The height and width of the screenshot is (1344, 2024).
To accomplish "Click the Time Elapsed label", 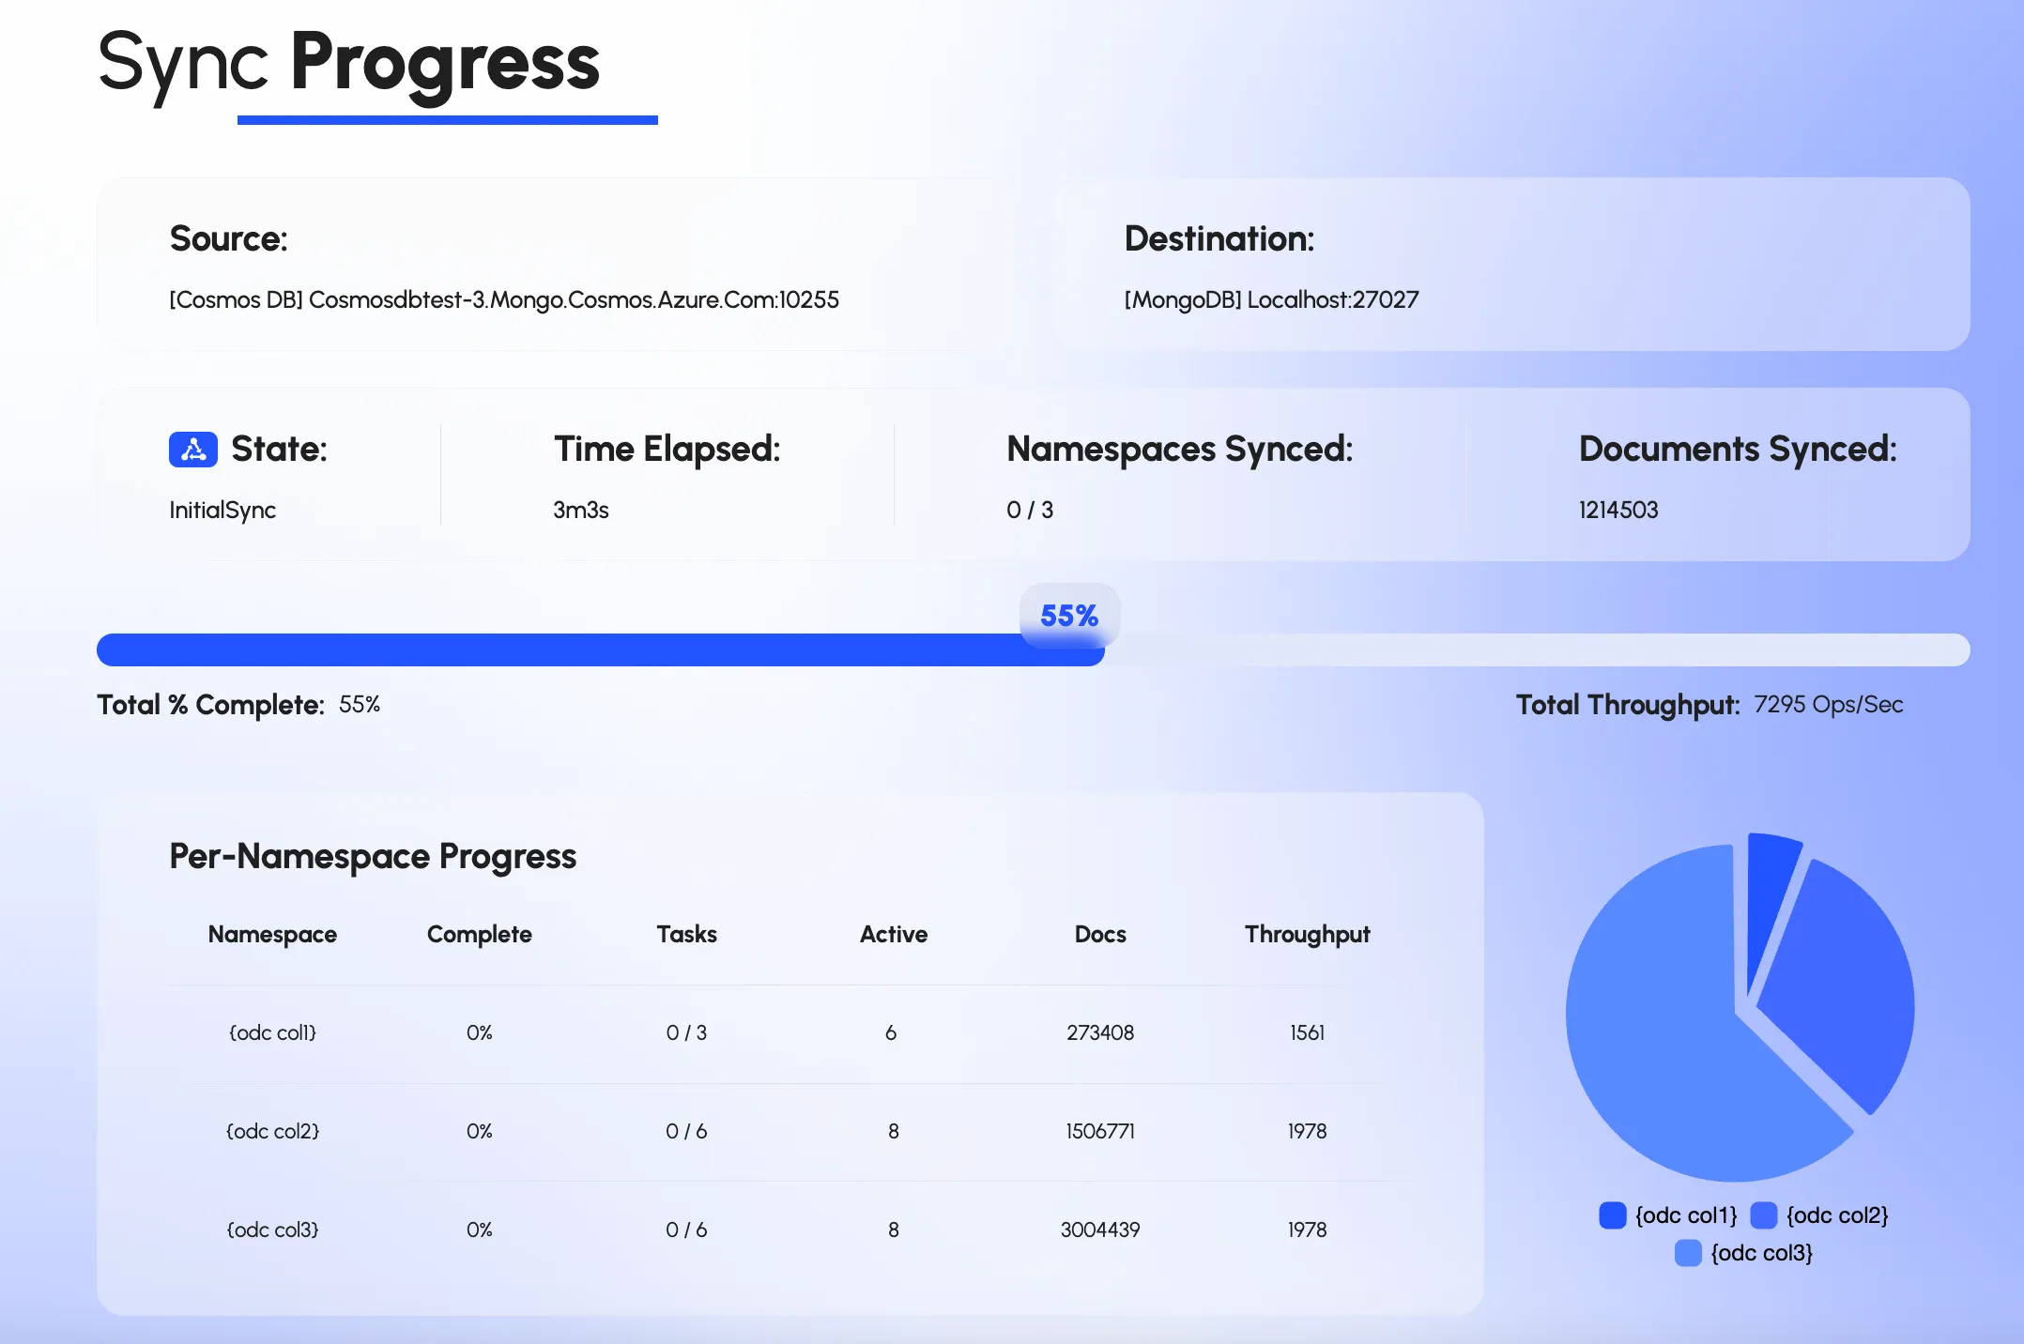I will (x=667, y=449).
